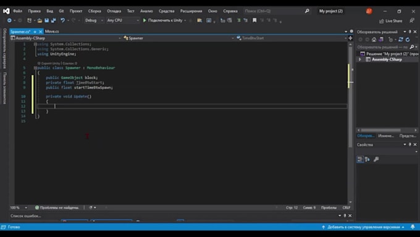
Task: Select the Решение "My project (2)" tree item
Action: 389,54
